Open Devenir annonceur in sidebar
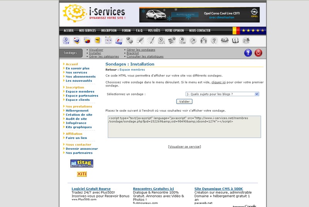Screen dimensions: 309x207 pos(82,149)
